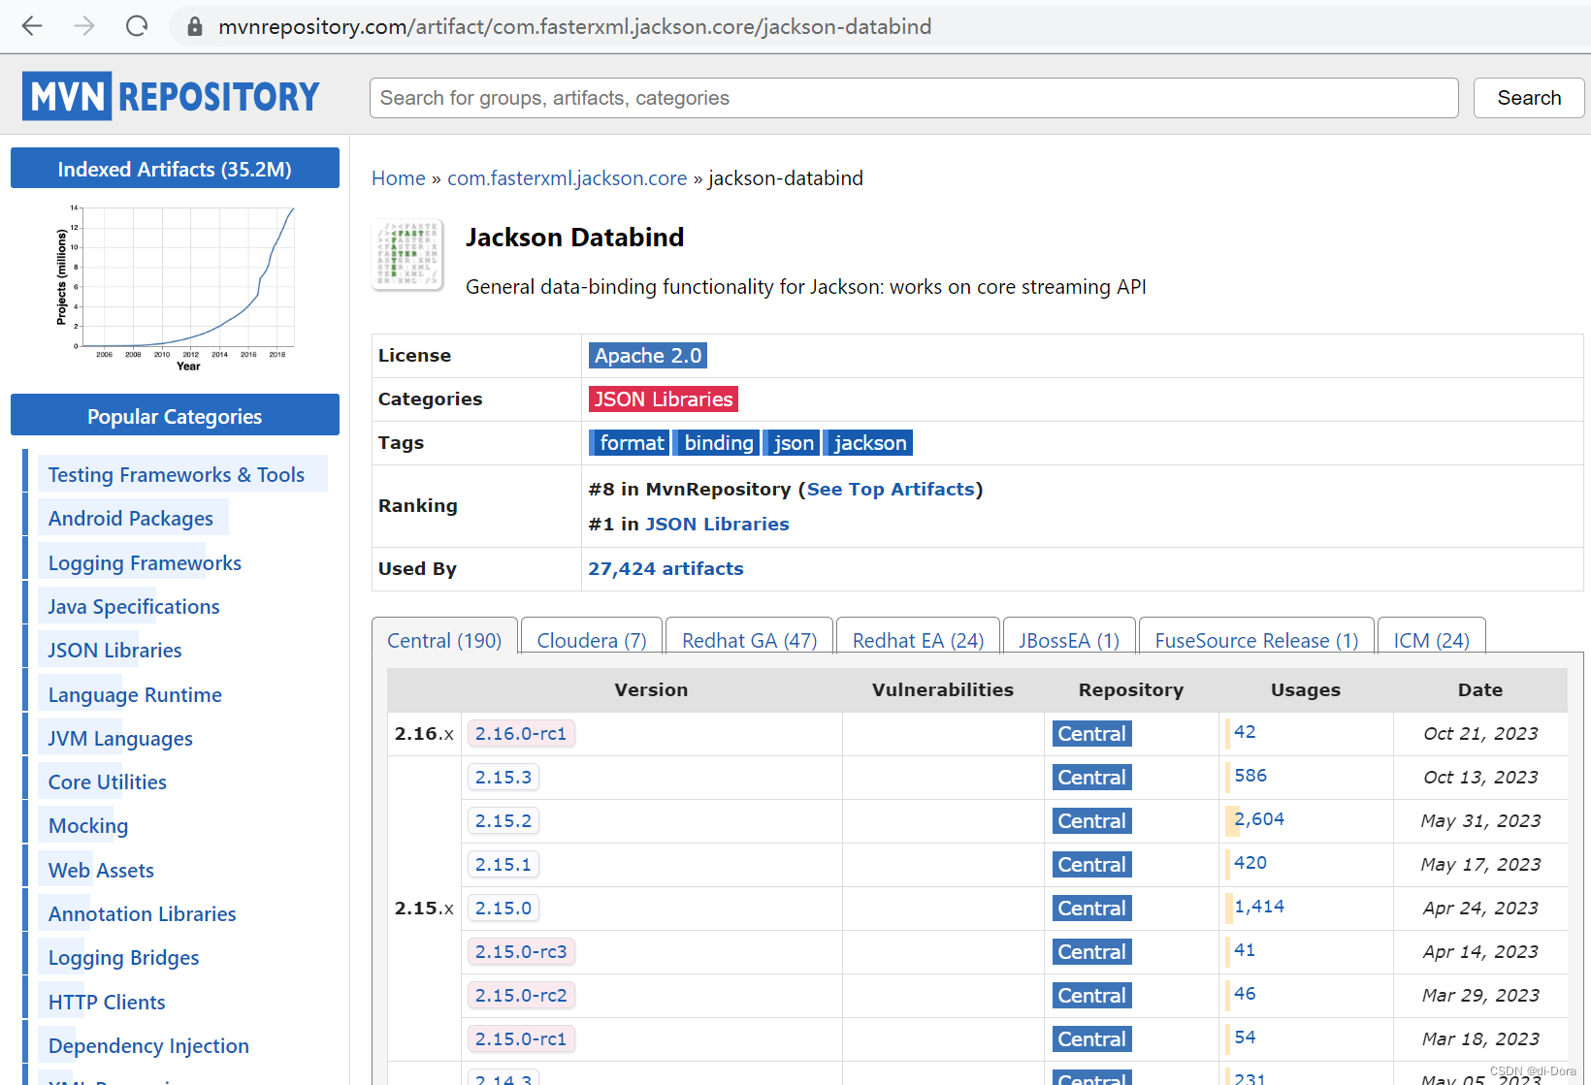The width and height of the screenshot is (1591, 1085).
Task: Open version 2.15.0-rc1
Action: click(521, 1039)
